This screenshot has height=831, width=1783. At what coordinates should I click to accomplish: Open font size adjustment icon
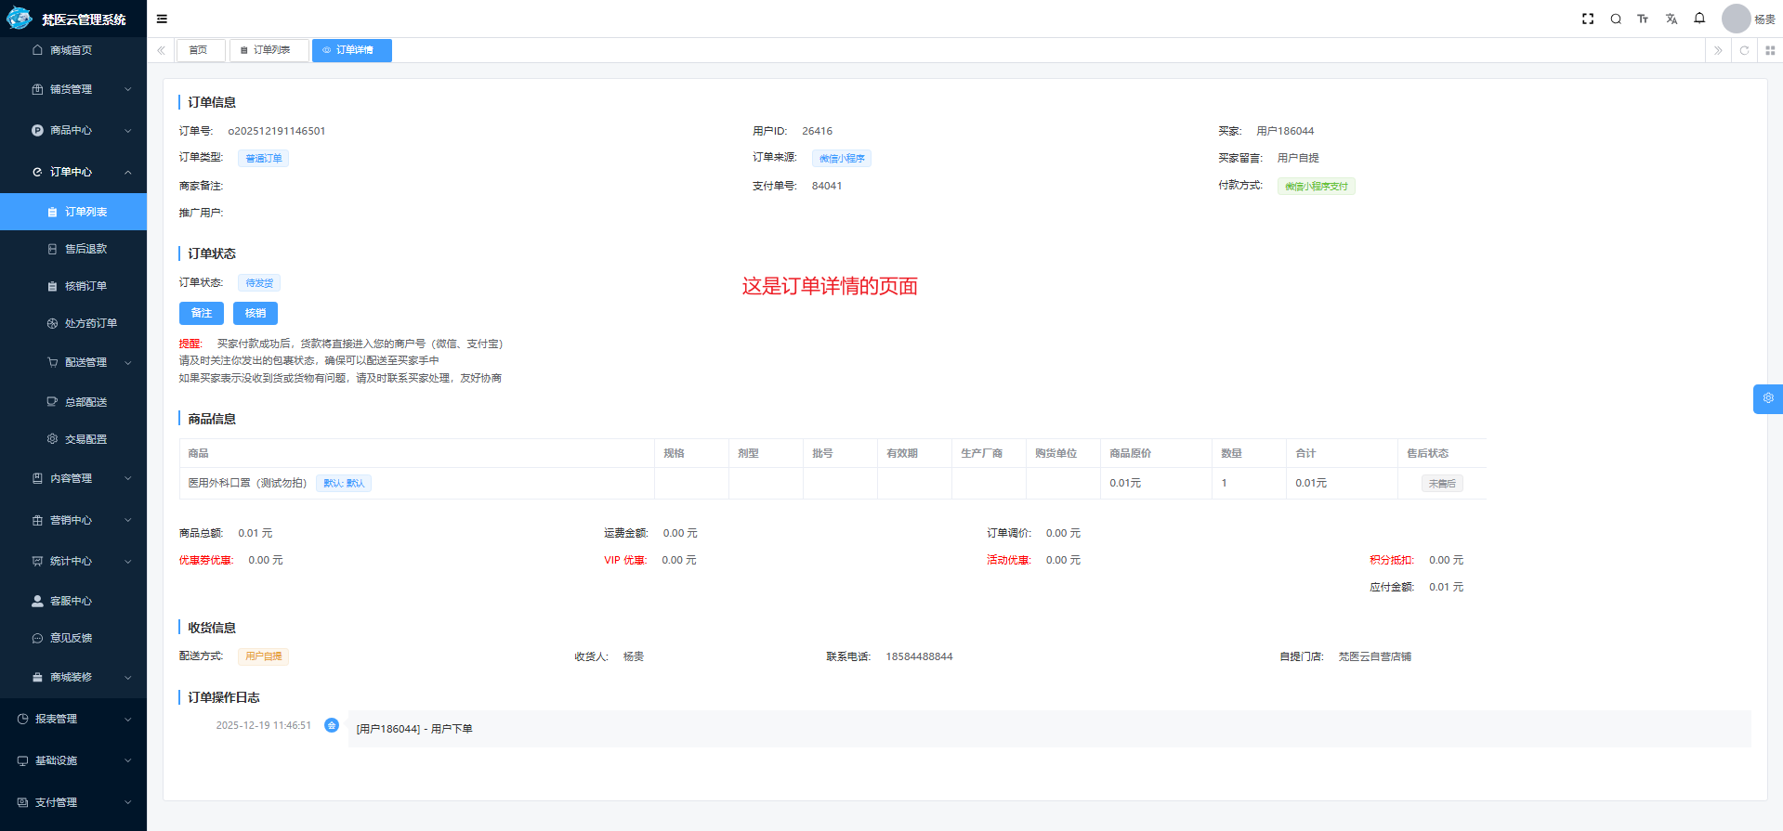coord(1643,19)
